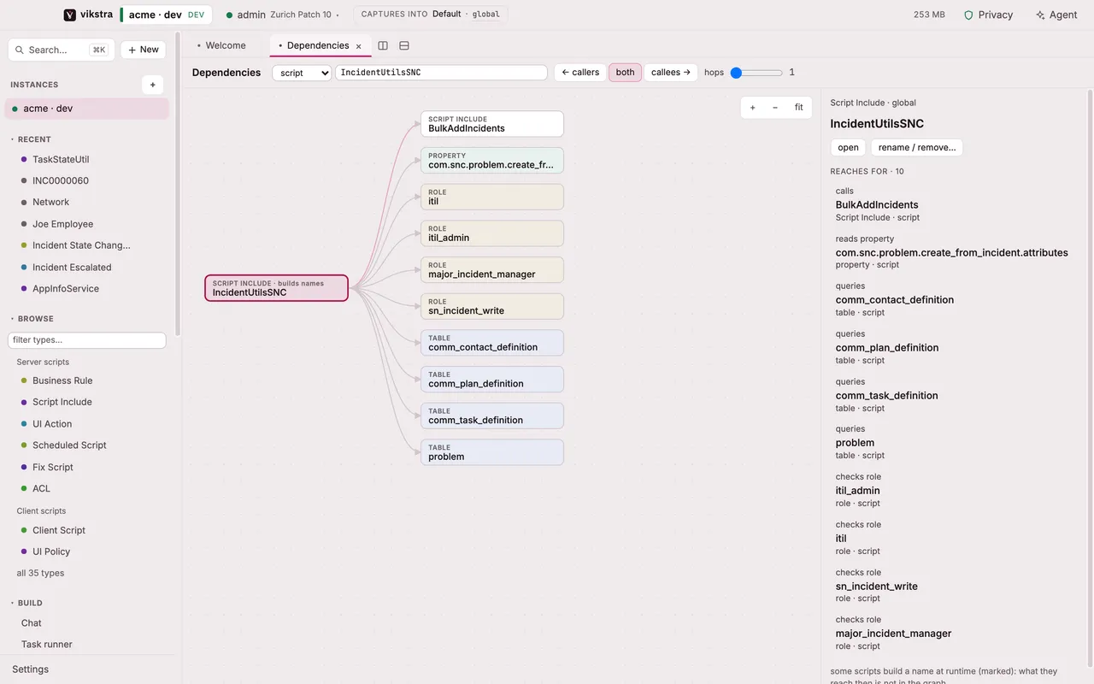The image size is (1094, 684).
Task: Open the Privacy shield indicator
Action: point(988,15)
